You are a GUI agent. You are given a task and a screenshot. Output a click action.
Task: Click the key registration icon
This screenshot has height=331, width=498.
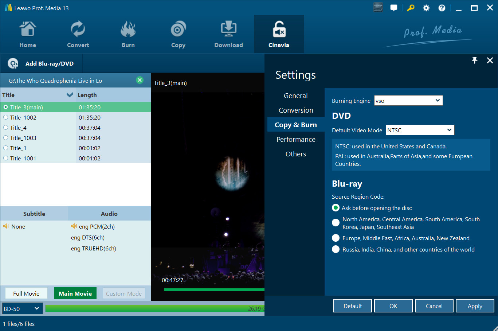[411, 8]
